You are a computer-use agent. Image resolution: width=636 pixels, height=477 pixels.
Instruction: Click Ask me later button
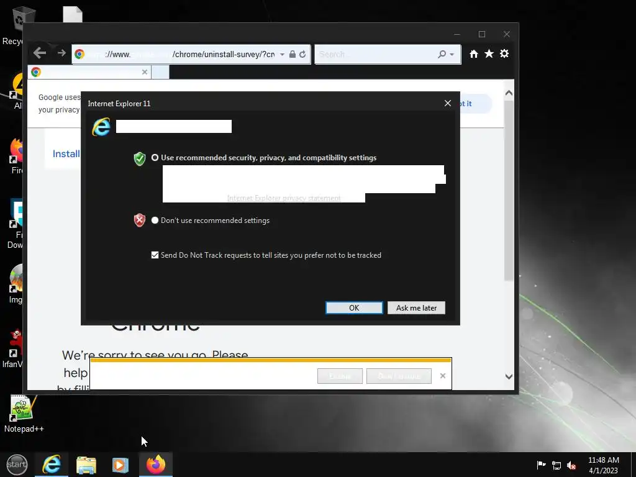pos(416,308)
